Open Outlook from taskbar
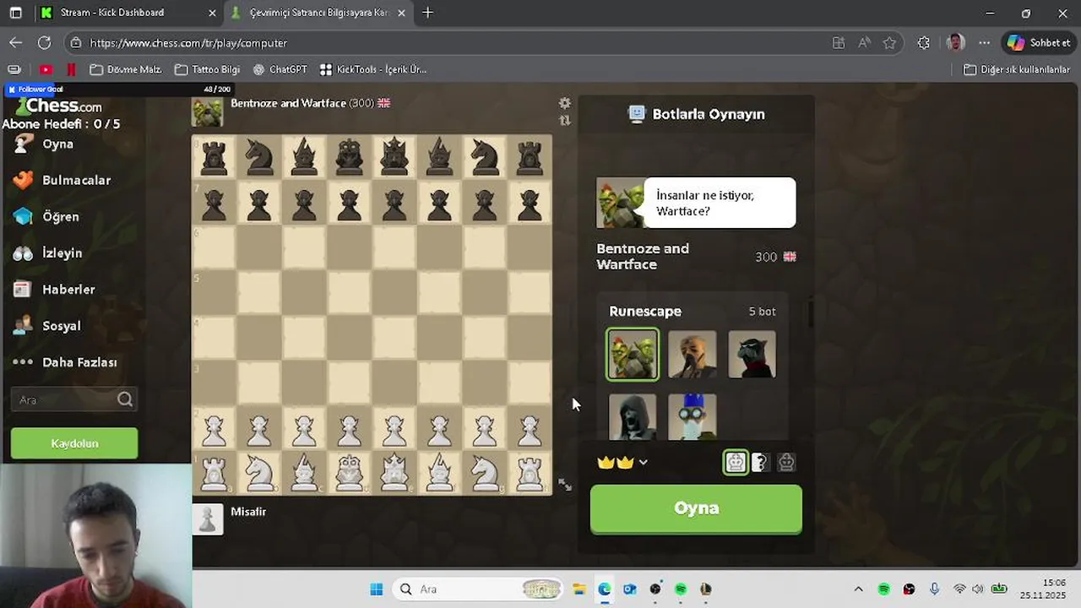Viewport: 1081px width, 608px height. pos(630,589)
